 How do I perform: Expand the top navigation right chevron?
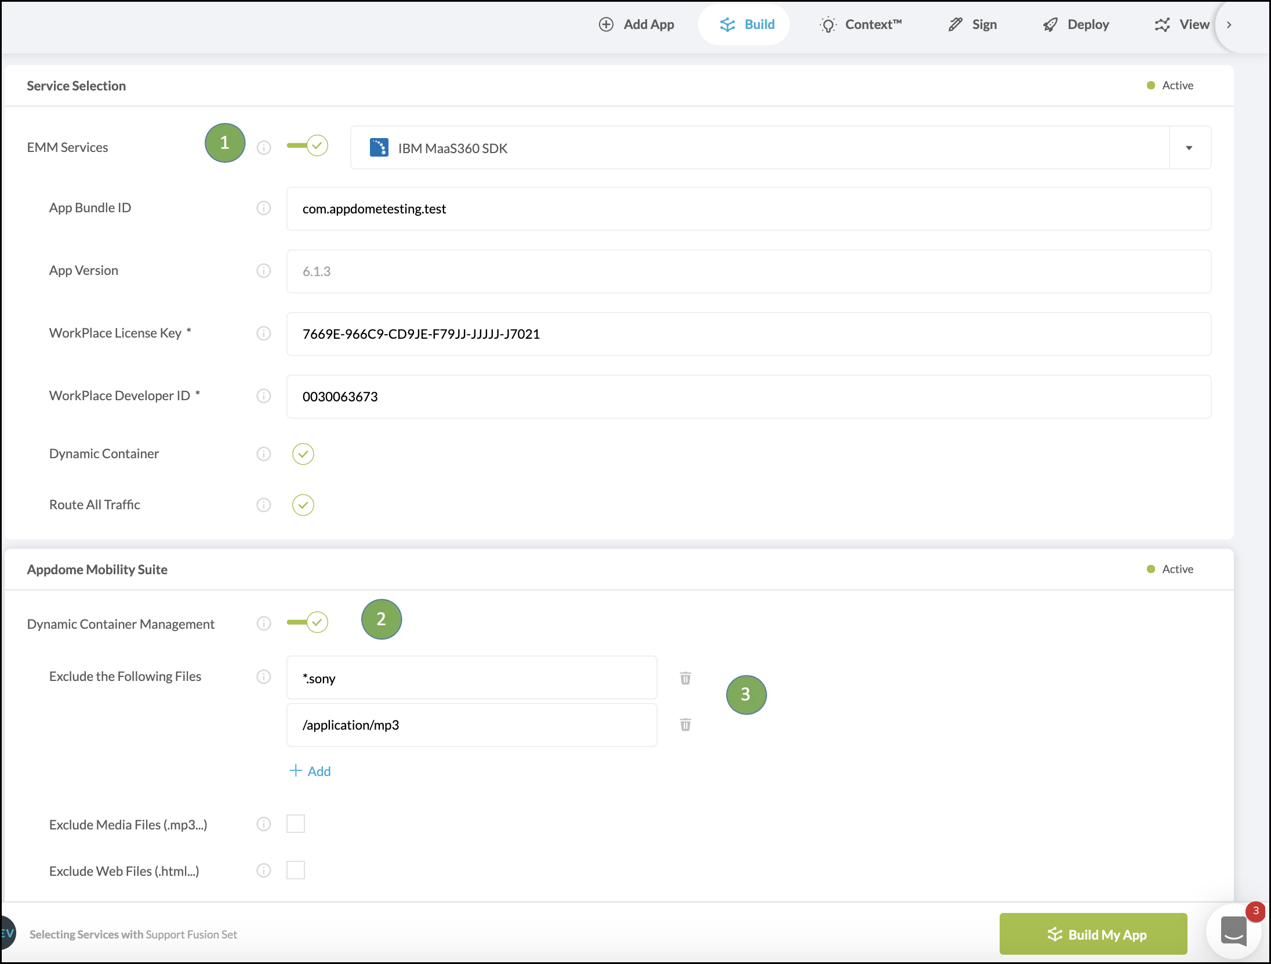tap(1229, 24)
